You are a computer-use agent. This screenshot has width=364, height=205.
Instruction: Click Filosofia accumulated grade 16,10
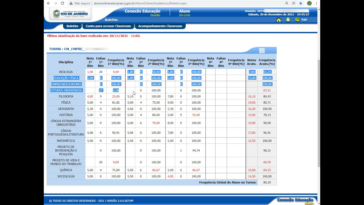pyautogui.click(x=252, y=97)
